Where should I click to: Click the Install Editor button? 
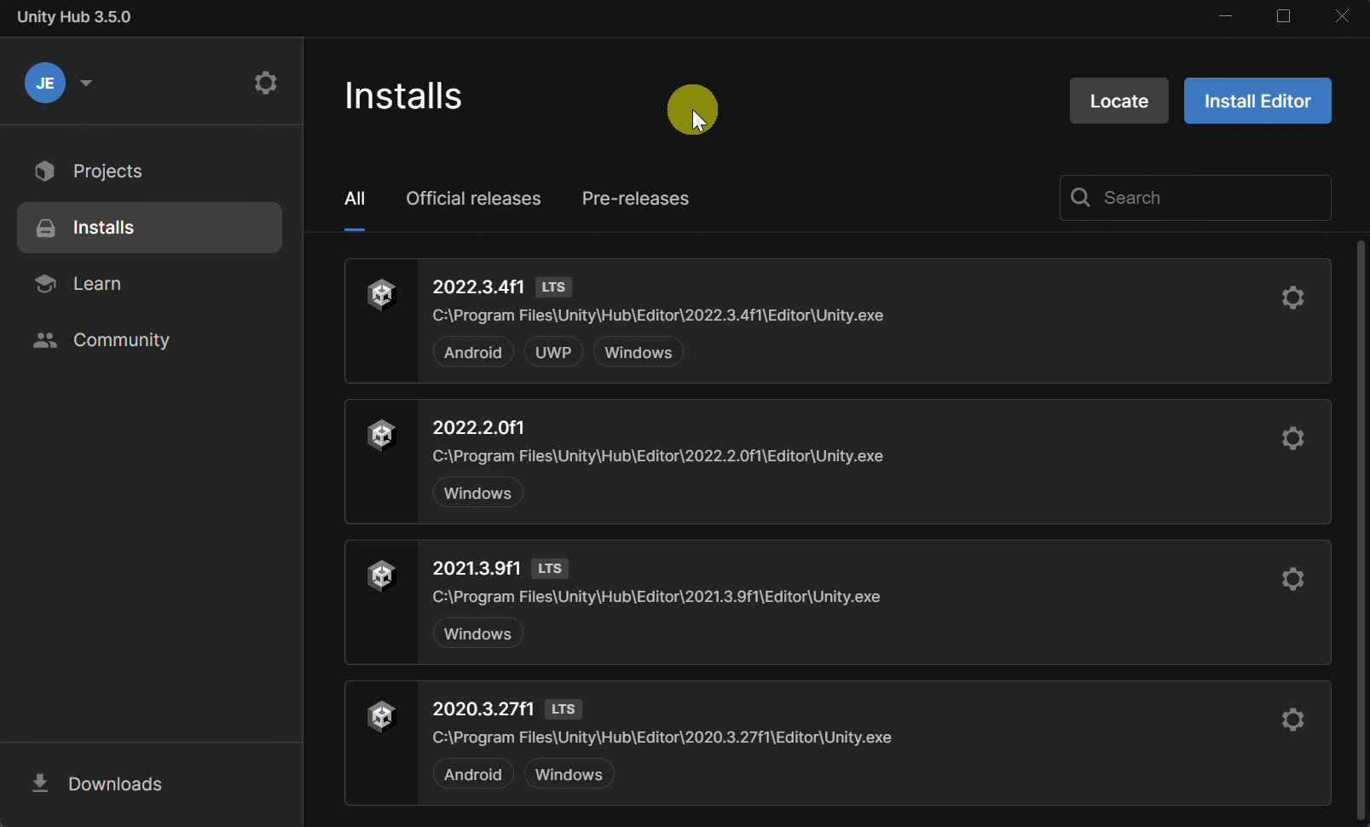click(1257, 101)
